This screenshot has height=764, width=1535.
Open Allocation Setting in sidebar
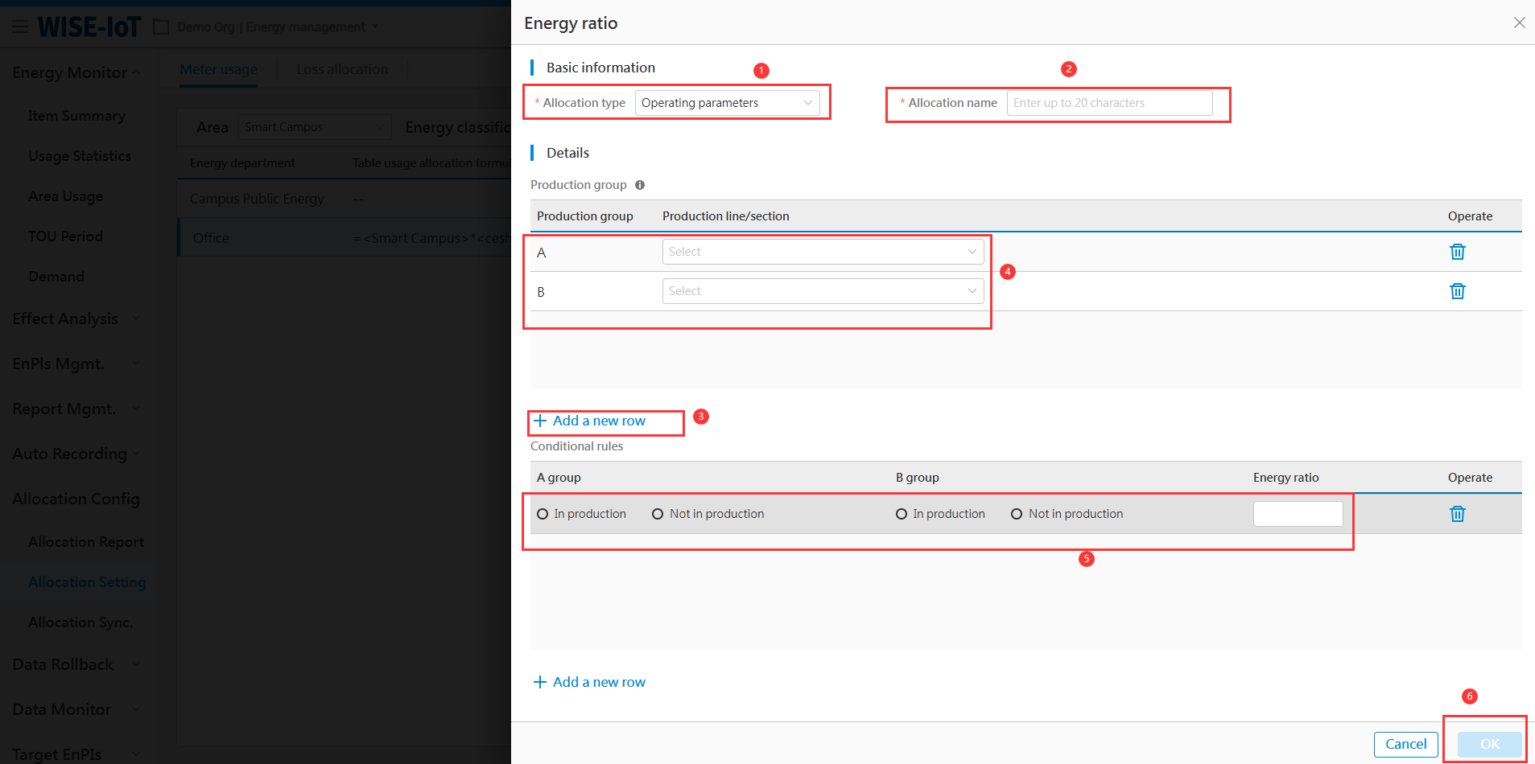click(87, 582)
